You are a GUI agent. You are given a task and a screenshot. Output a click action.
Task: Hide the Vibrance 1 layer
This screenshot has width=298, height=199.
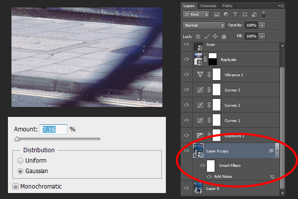187,74
